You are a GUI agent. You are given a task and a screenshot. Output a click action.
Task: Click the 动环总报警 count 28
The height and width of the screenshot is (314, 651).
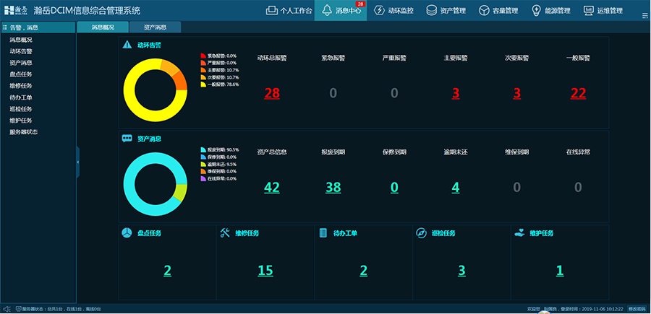click(x=272, y=93)
